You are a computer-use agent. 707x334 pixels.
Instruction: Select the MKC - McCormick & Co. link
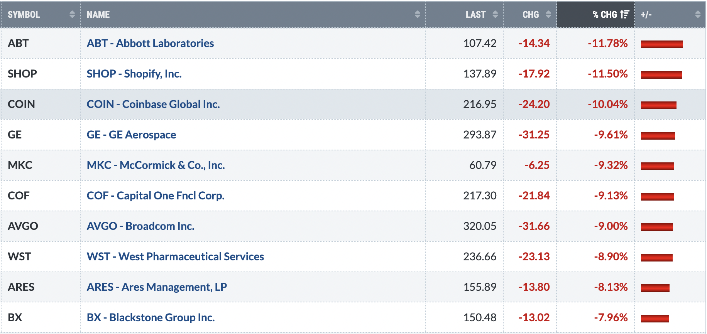click(x=156, y=165)
